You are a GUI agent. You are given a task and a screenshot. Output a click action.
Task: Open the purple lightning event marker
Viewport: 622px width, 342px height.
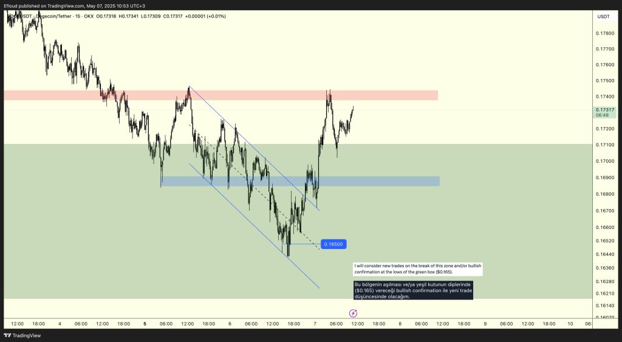tap(354, 313)
